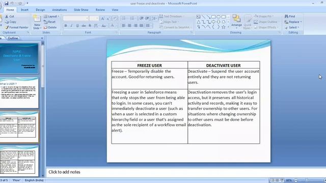326x183 pixels.
Task: Open the Arrange dropdown
Action: tap(236, 21)
